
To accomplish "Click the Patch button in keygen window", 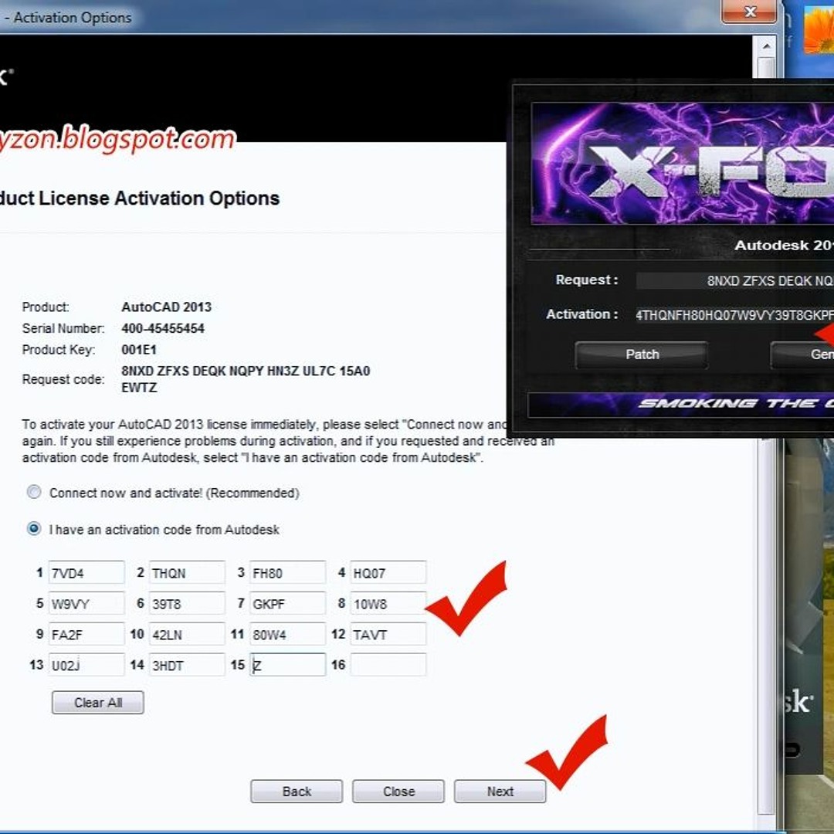I will click(642, 354).
